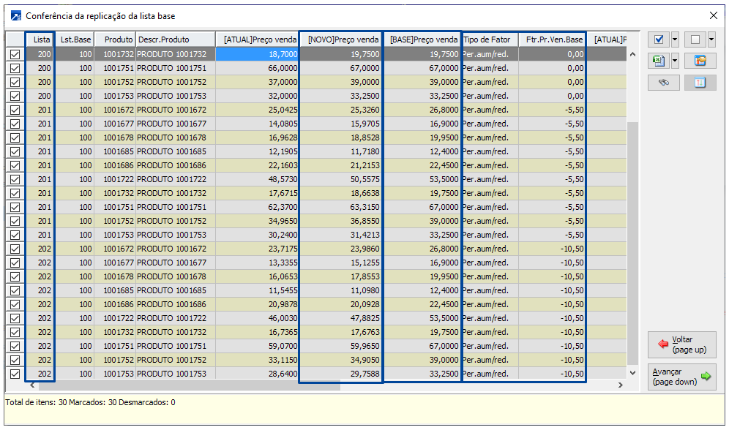Toggle checkbox of lista 201 product 1001672

click(x=15, y=110)
